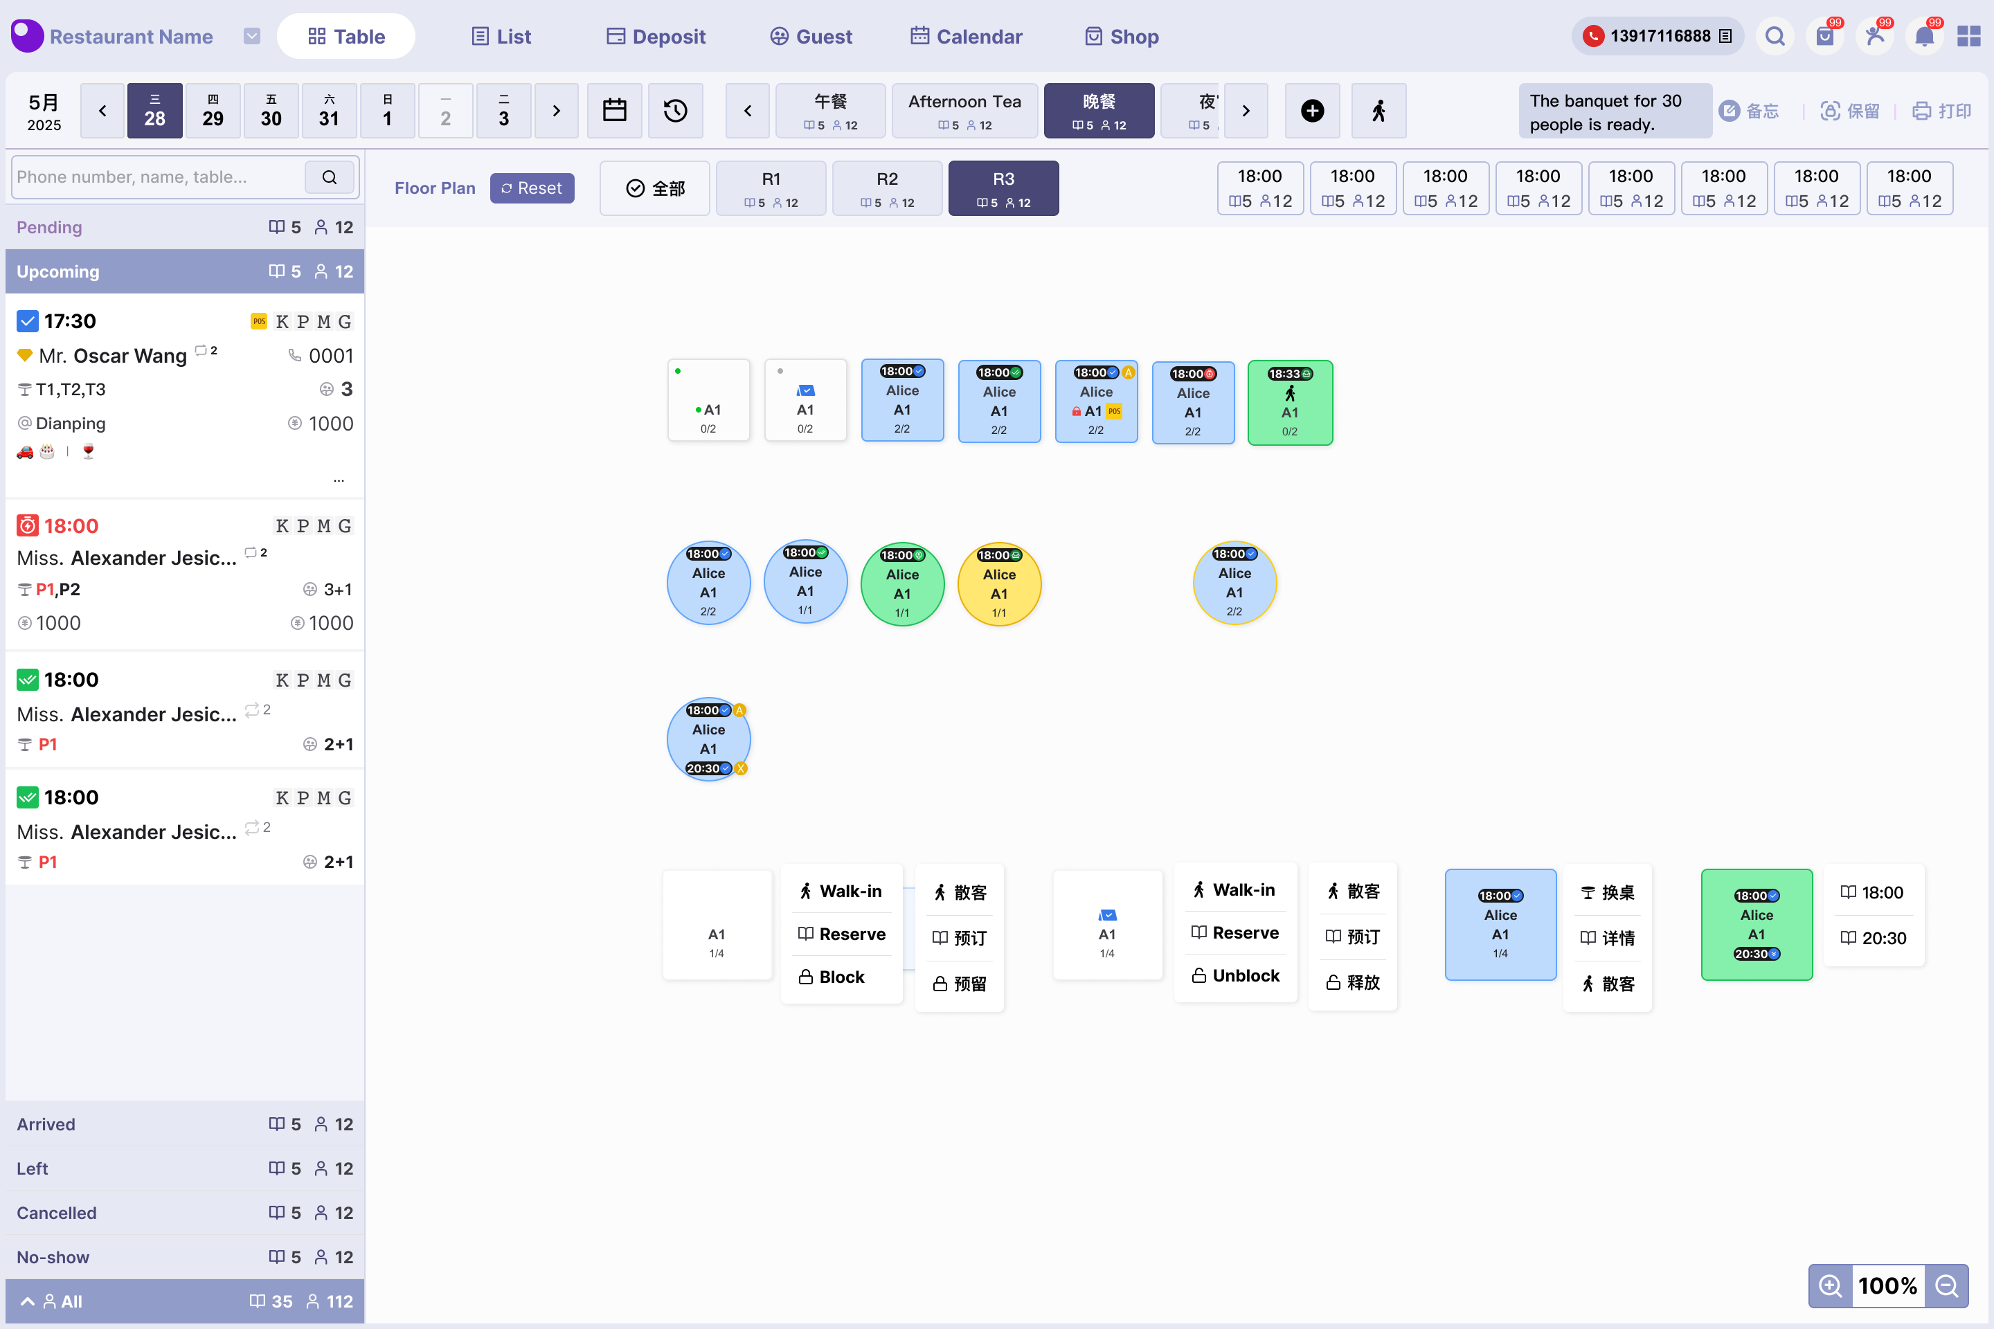Click the top-right grid apps icon
Screen dimensions: 1994x1329
[1968, 37]
